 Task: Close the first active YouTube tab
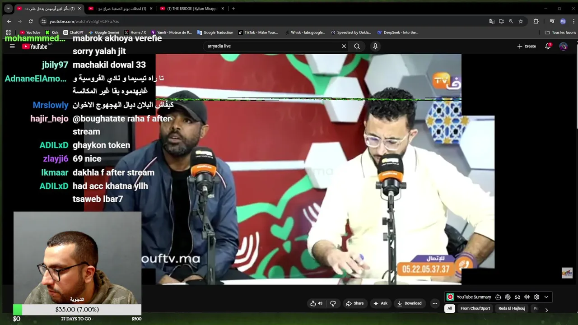tap(79, 9)
